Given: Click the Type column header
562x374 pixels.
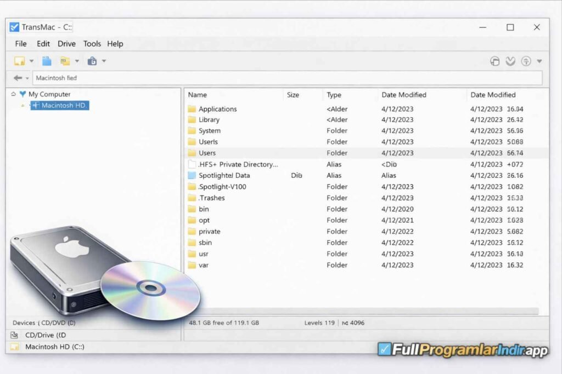Looking at the screenshot, I should (x=334, y=95).
